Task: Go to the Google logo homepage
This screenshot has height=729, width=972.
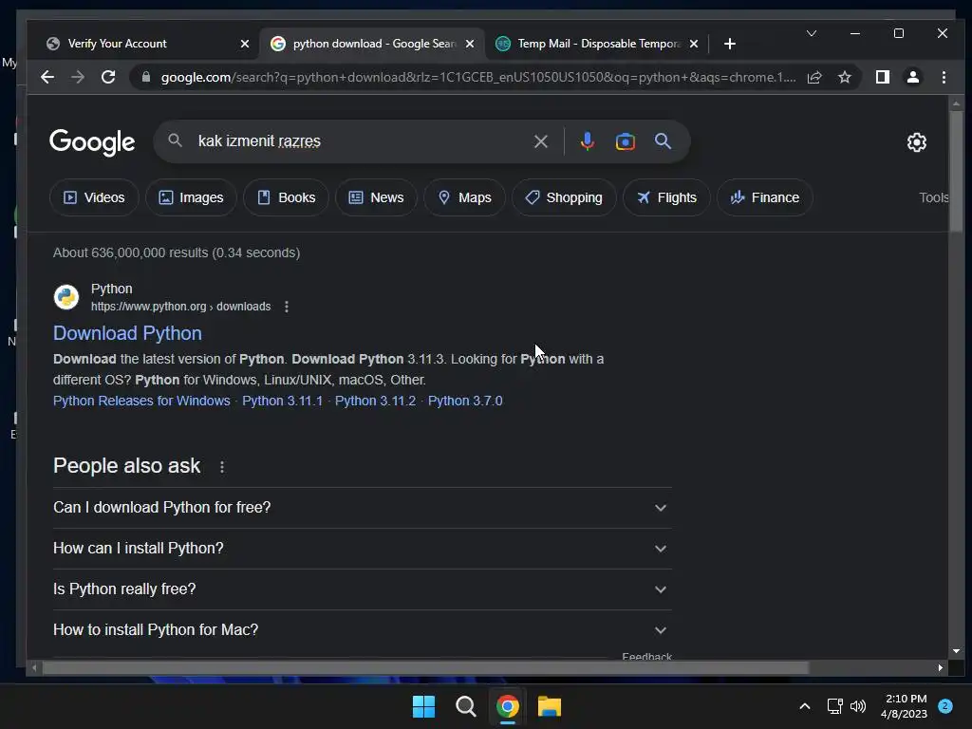Action: pos(92,142)
